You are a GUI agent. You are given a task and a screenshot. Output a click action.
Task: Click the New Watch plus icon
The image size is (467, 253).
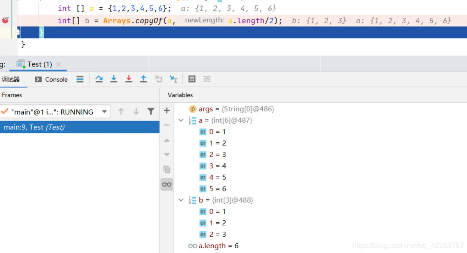point(167,111)
